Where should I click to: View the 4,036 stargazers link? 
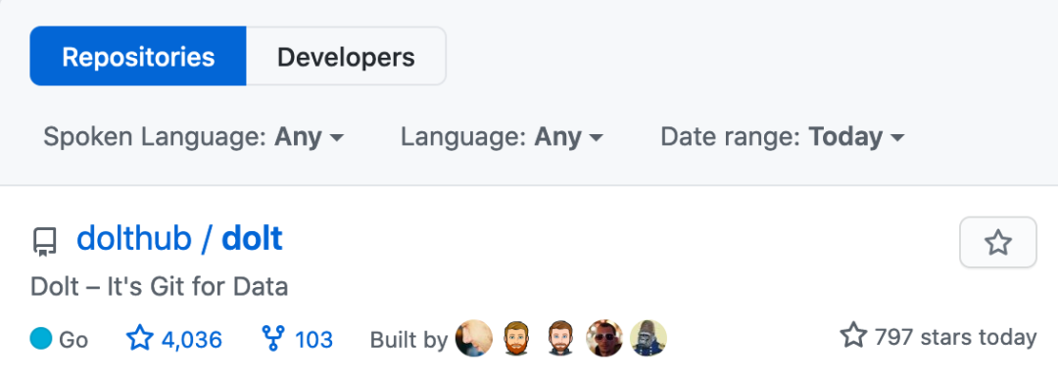click(174, 339)
